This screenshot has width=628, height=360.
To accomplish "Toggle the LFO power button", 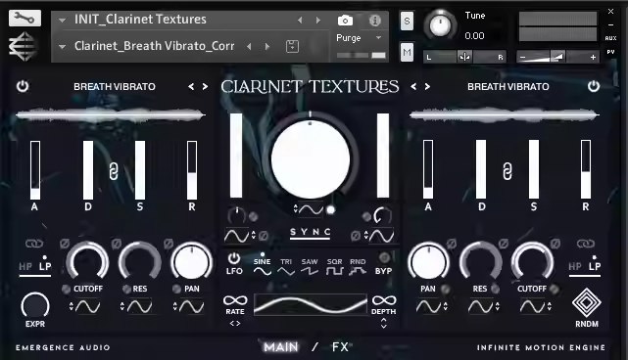I will pyautogui.click(x=234, y=258).
